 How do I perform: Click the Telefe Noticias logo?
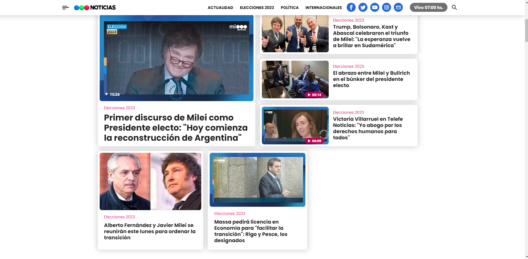click(x=95, y=8)
